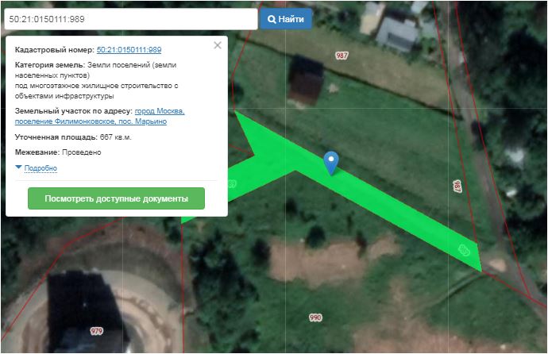Screen dimensions: 548x354
Task: Expand the Подробно details section
Action: tap(41, 168)
